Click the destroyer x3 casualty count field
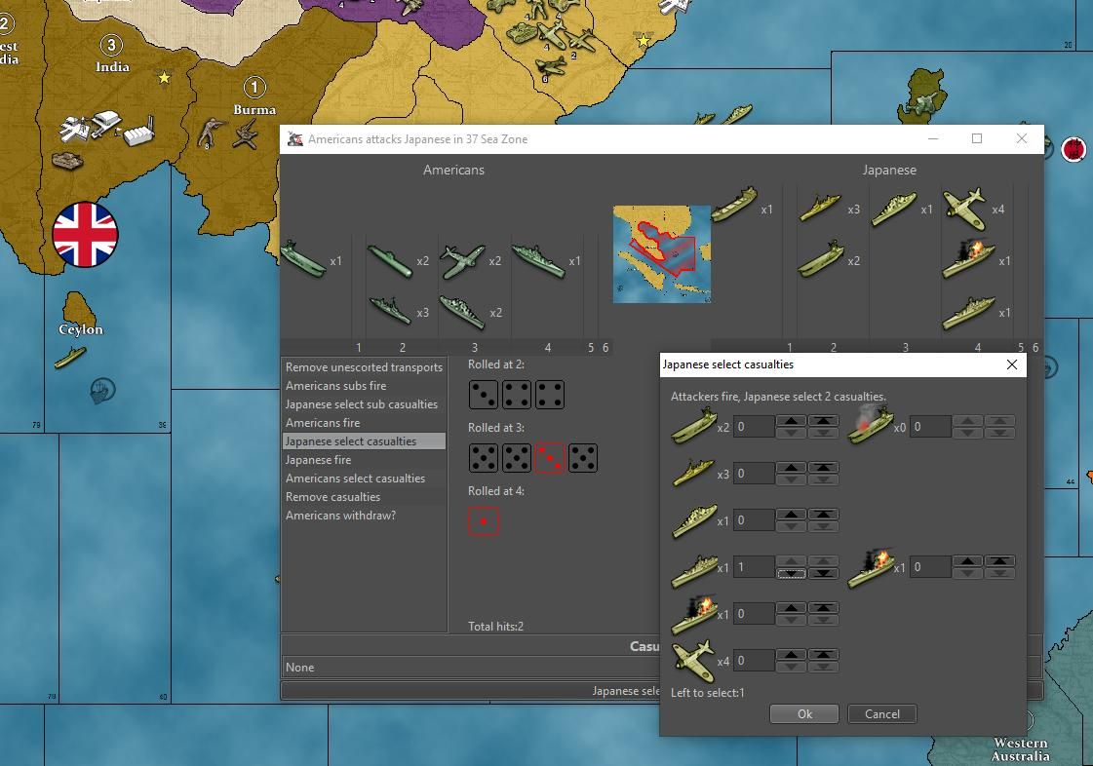 point(753,474)
